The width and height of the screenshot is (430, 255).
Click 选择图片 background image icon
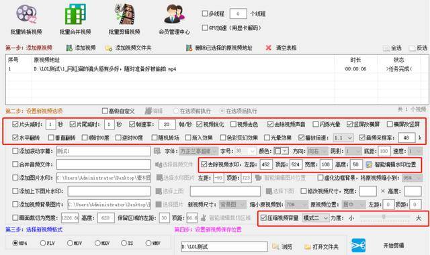(x=159, y=205)
